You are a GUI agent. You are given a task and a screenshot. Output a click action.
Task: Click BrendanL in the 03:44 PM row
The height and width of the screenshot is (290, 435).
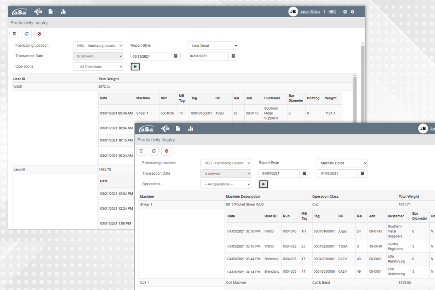click(272, 259)
